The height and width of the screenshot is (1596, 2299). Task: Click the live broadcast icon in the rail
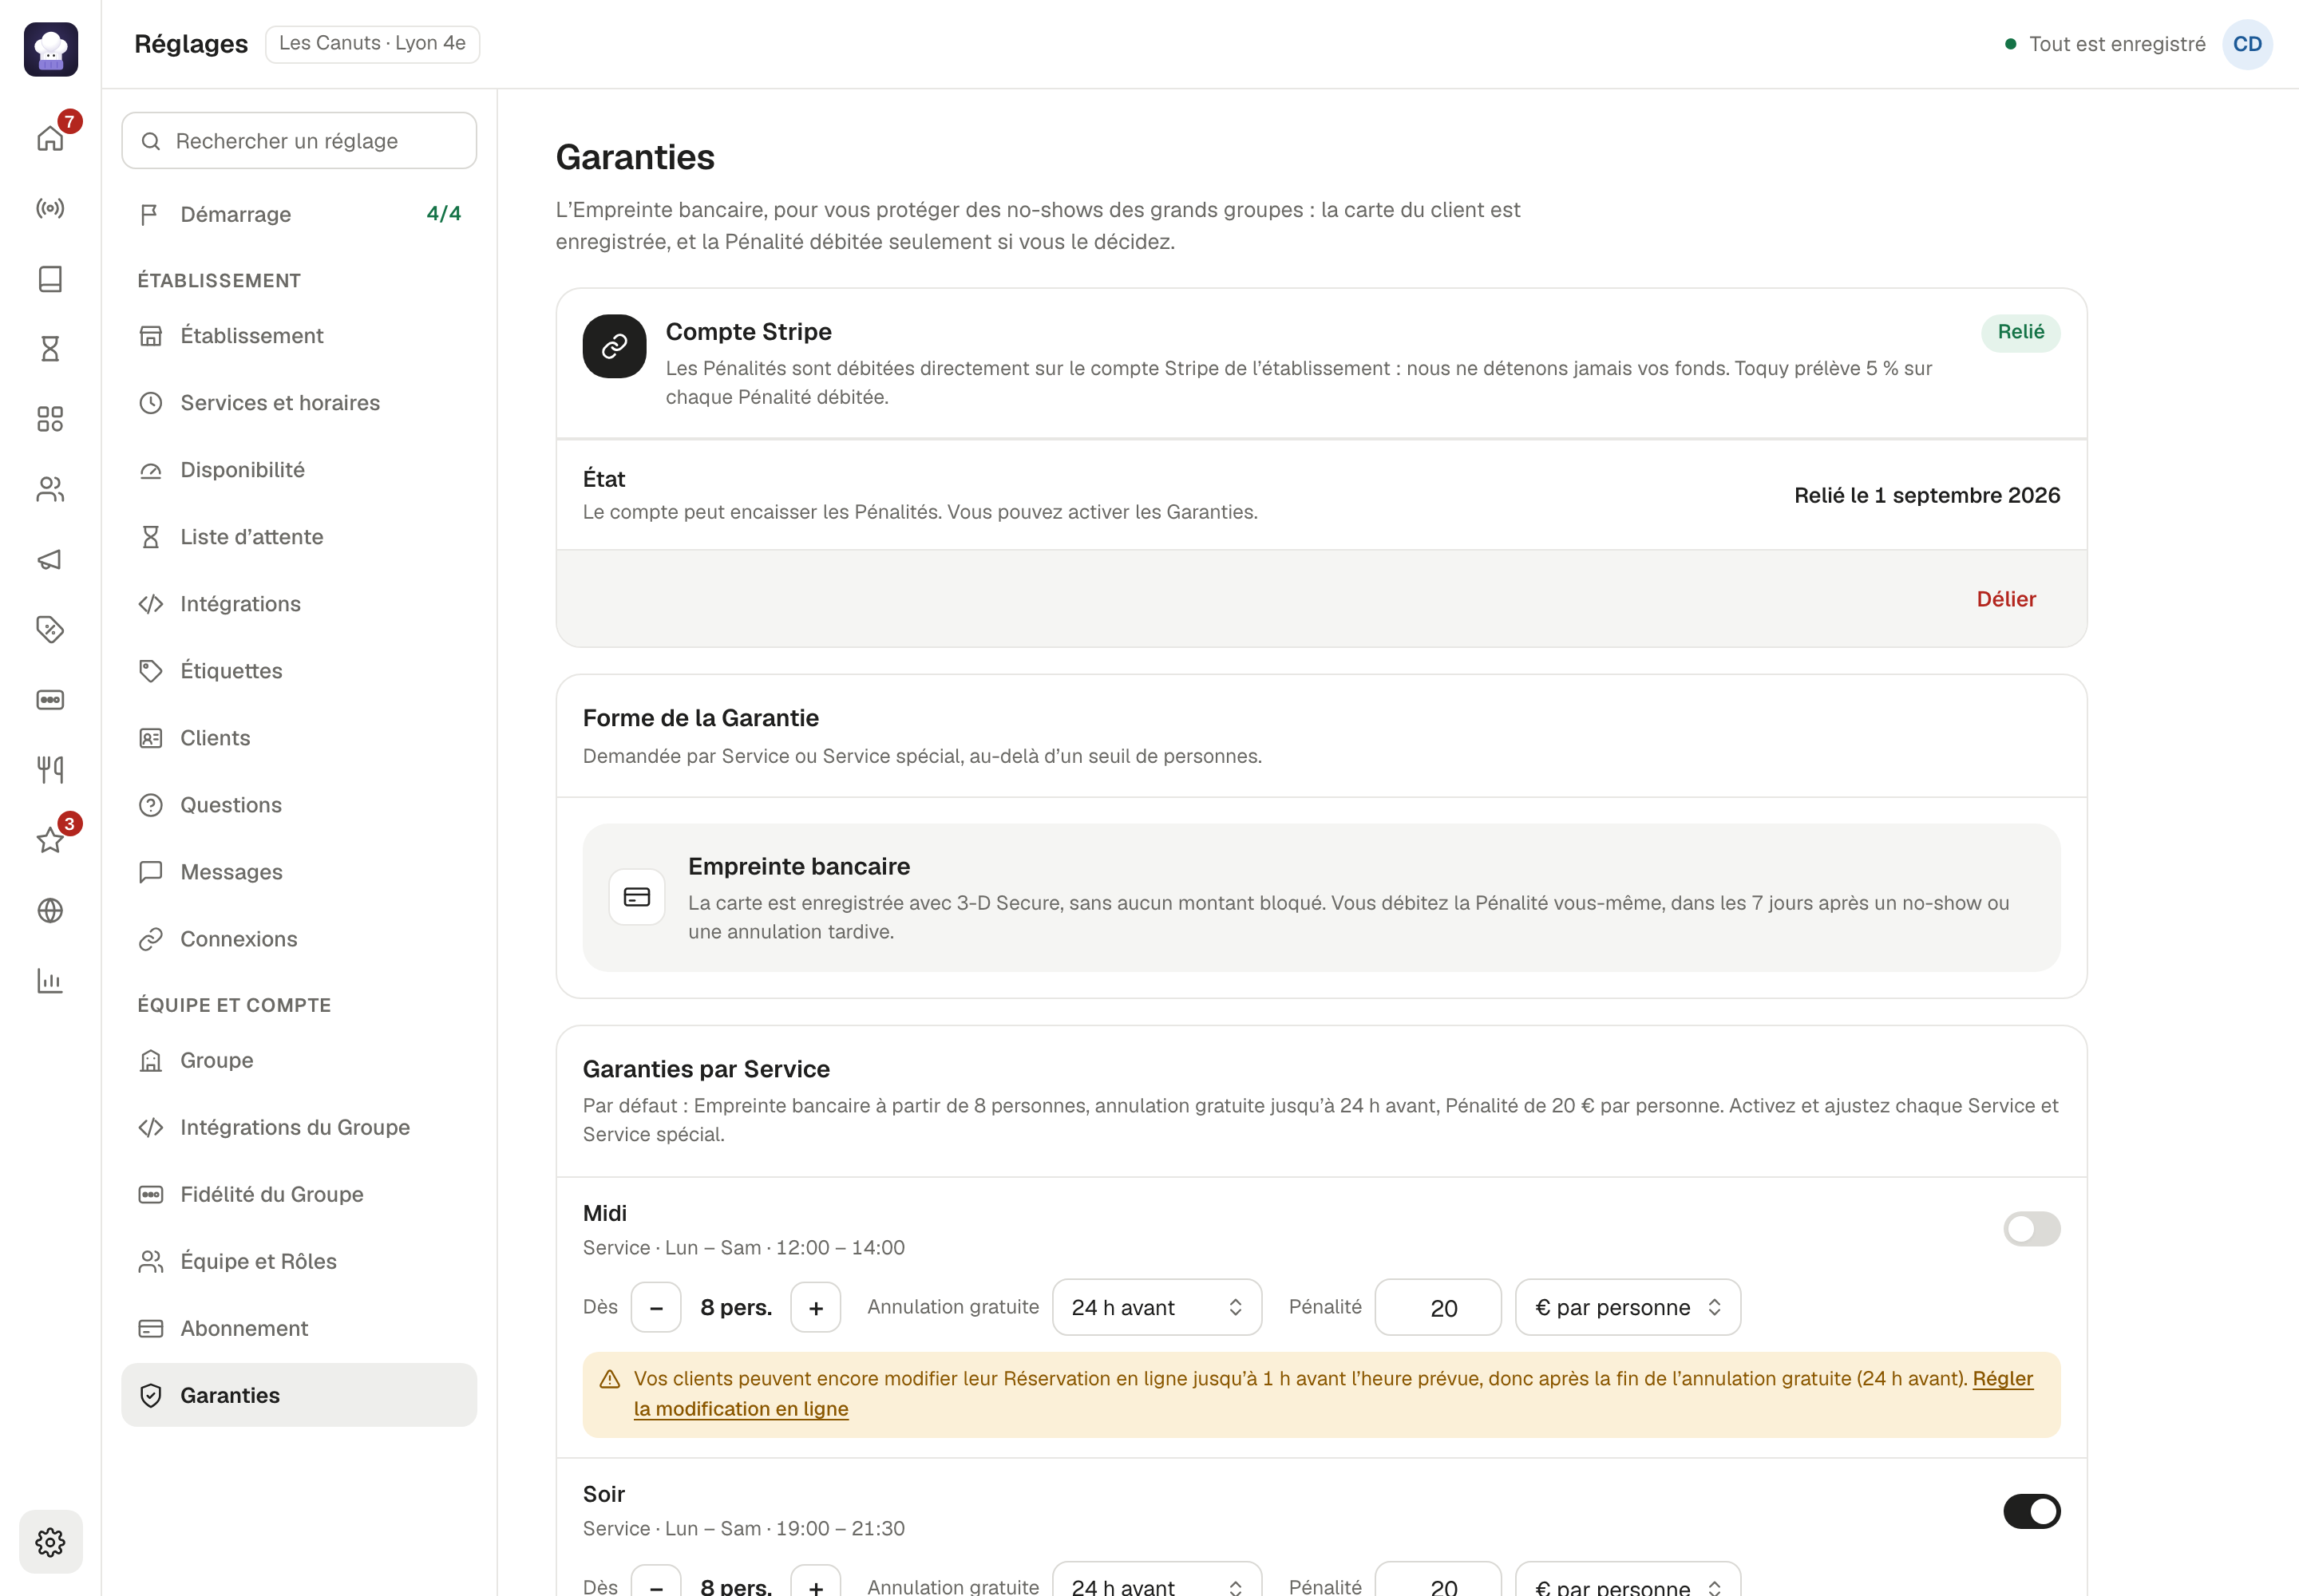tap(50, 208)
